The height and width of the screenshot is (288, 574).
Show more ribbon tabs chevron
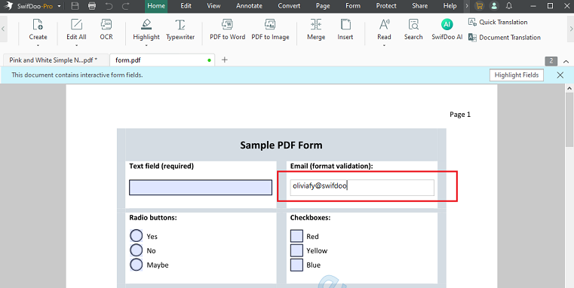coord(467,6)
